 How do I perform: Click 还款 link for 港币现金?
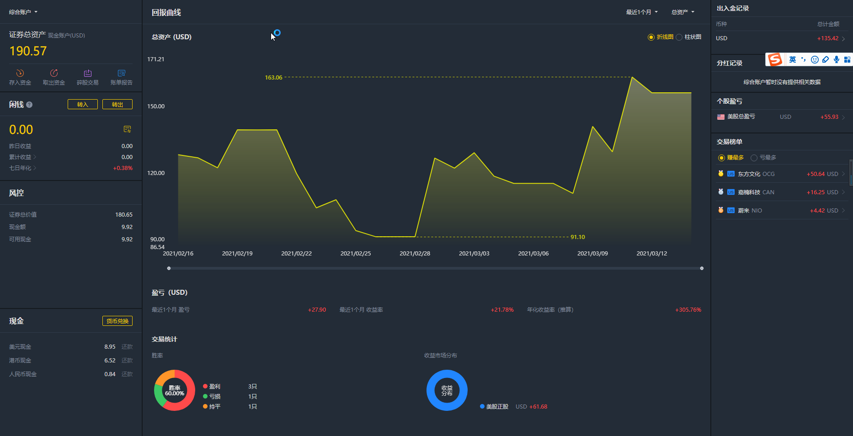[127, 361]
